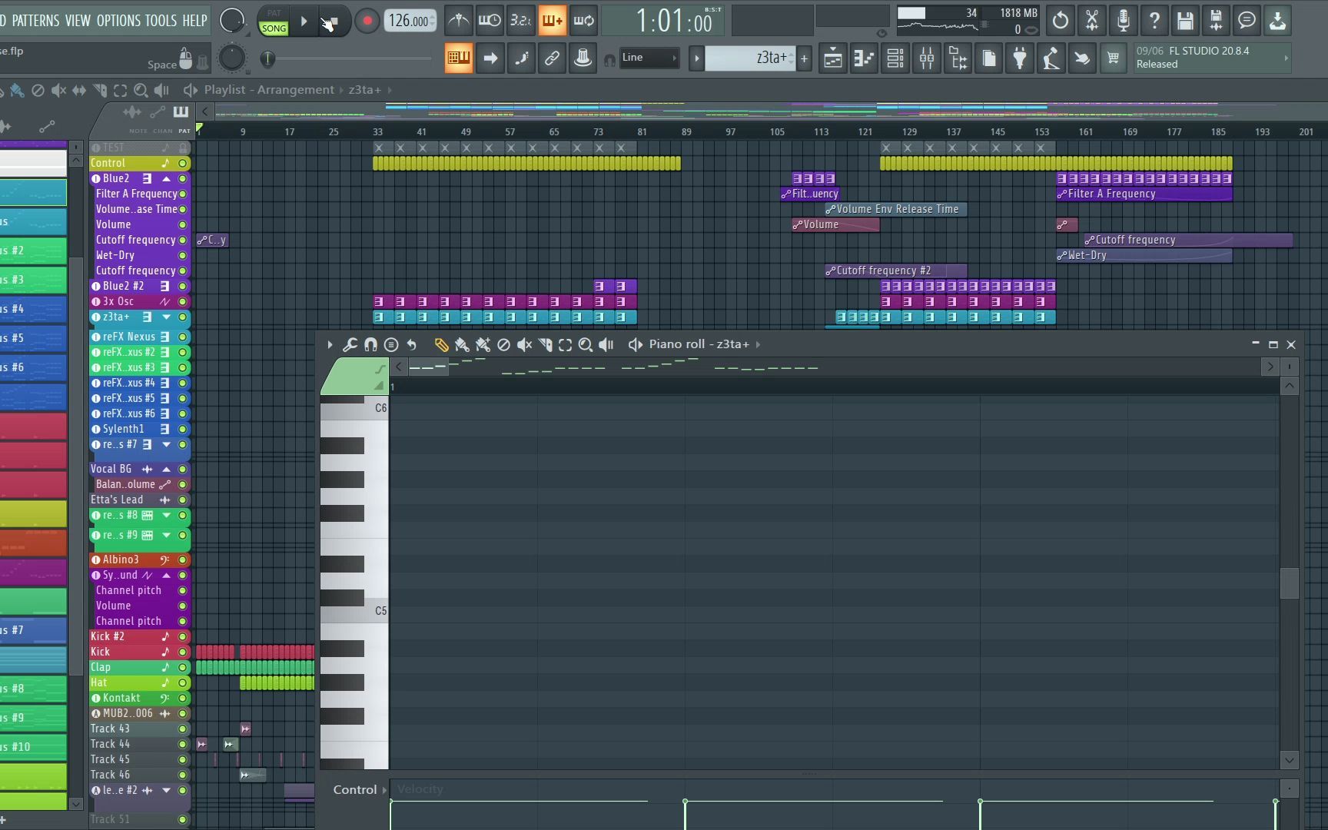
Task: Collapse the Blue2 track group
Action: click(x=166, y=179)
